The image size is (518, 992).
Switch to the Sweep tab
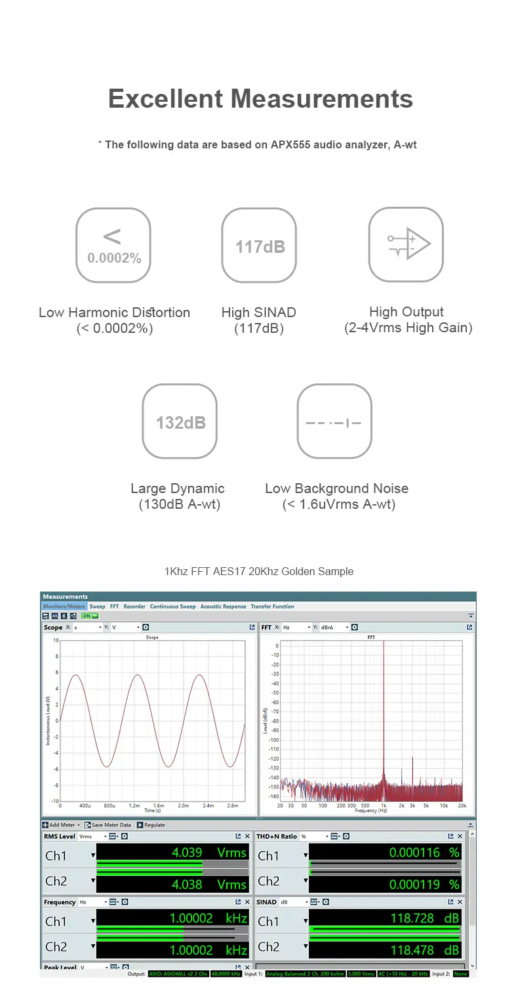pos(97,607)
